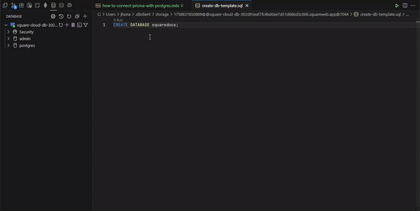Expand the Security tree node

click(x=8, y=32)
